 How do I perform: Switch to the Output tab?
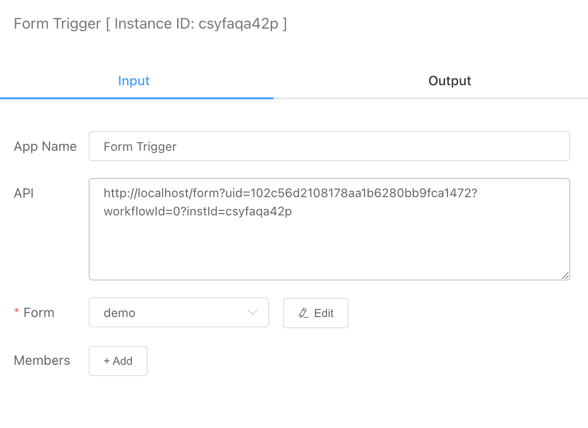[450, 81]
